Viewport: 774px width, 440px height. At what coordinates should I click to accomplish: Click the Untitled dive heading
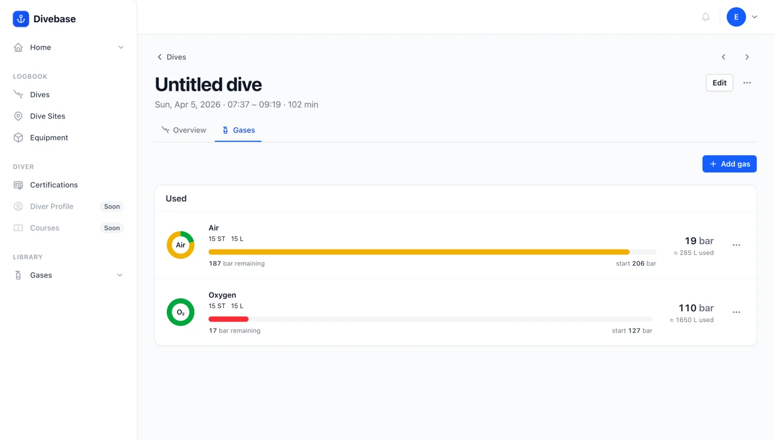pyautogui.click(x=208, y=85)
